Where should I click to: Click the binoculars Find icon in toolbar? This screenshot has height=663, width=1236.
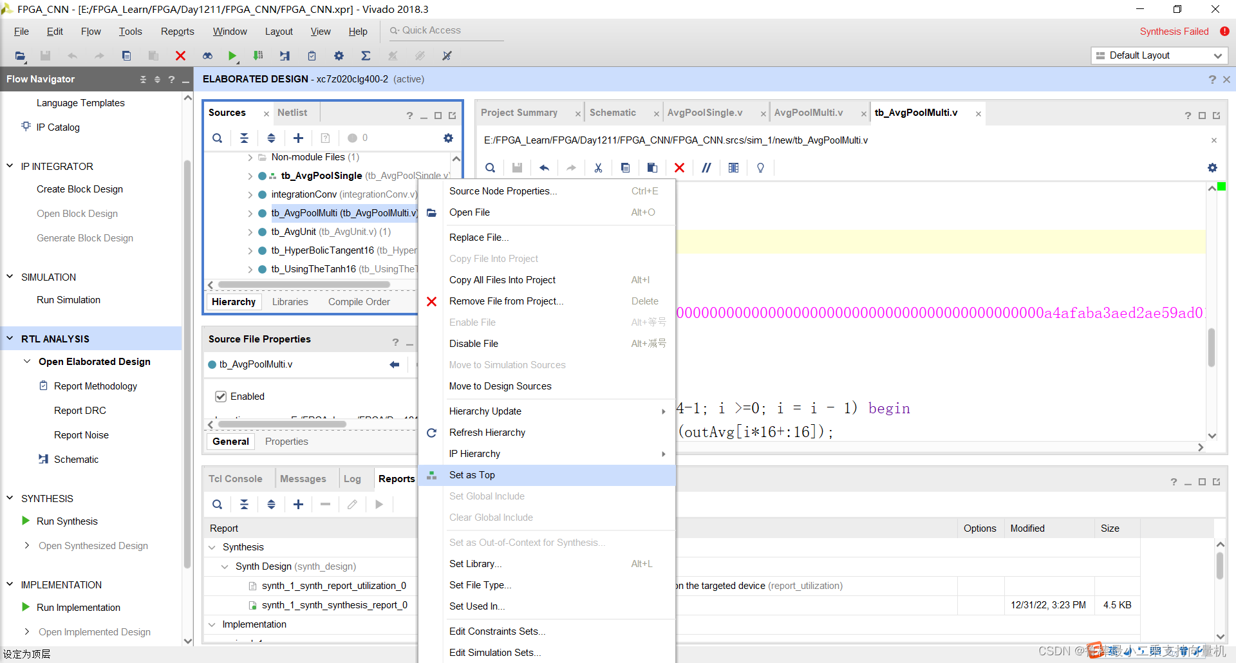point(207,56)
